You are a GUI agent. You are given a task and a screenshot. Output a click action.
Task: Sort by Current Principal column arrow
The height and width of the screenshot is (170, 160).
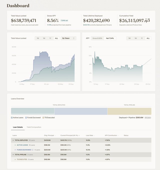(79, 135)
